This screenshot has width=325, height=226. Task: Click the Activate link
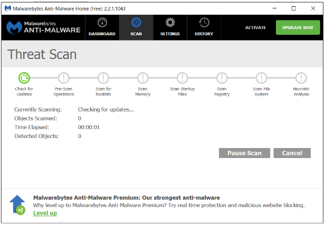click(255, 27)
